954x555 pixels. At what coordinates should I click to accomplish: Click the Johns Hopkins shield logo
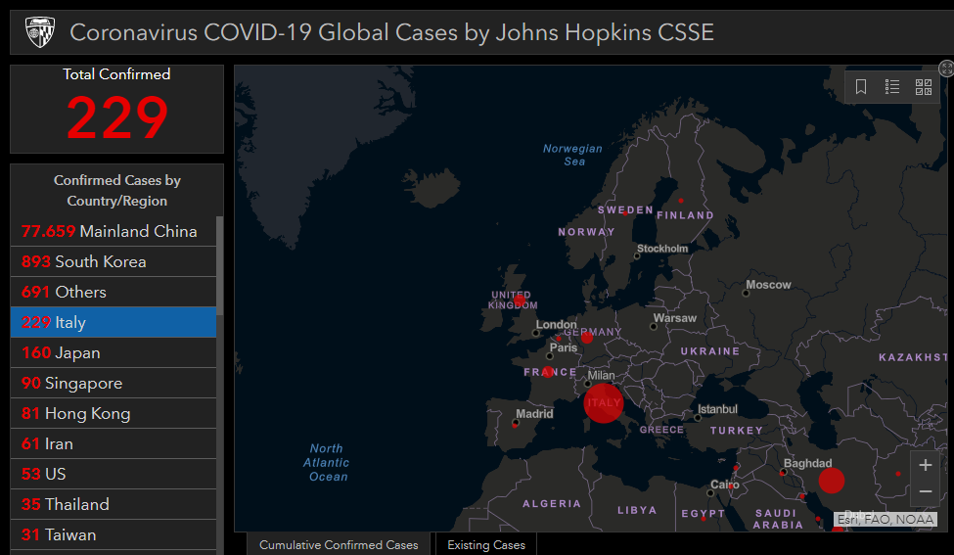pos(40,32)
